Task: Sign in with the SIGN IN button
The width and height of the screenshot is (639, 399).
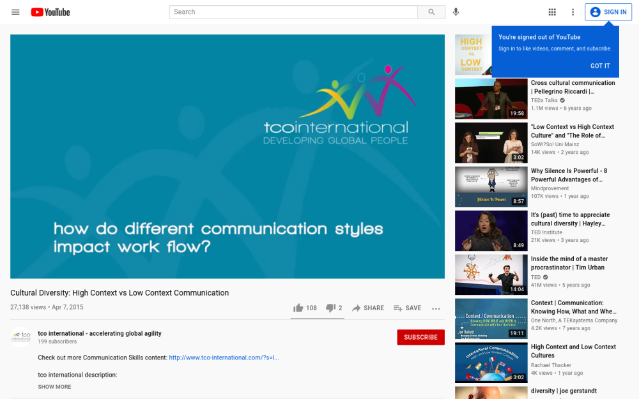Action: [x=608, y=12]
